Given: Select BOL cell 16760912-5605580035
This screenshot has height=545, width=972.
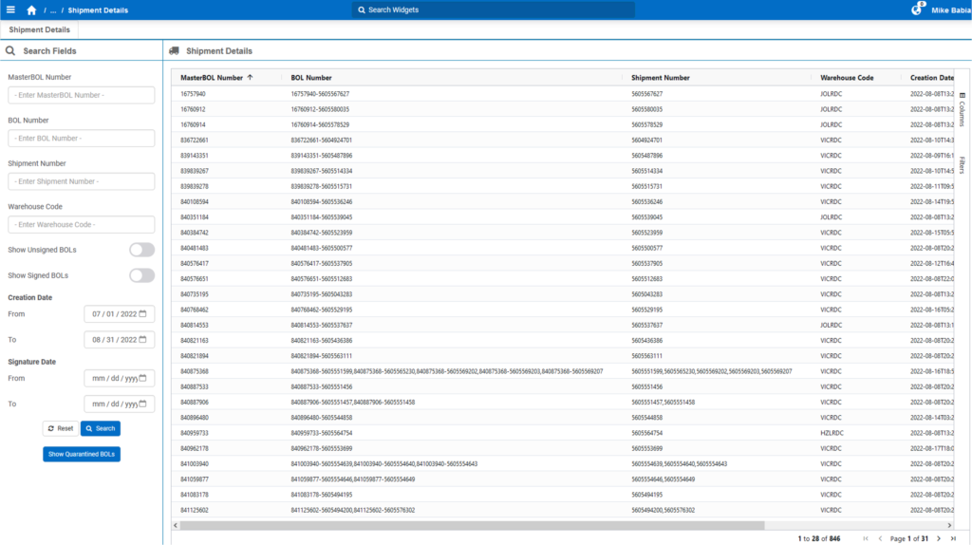Looking at the screenshot, I should tap(320, 109).
